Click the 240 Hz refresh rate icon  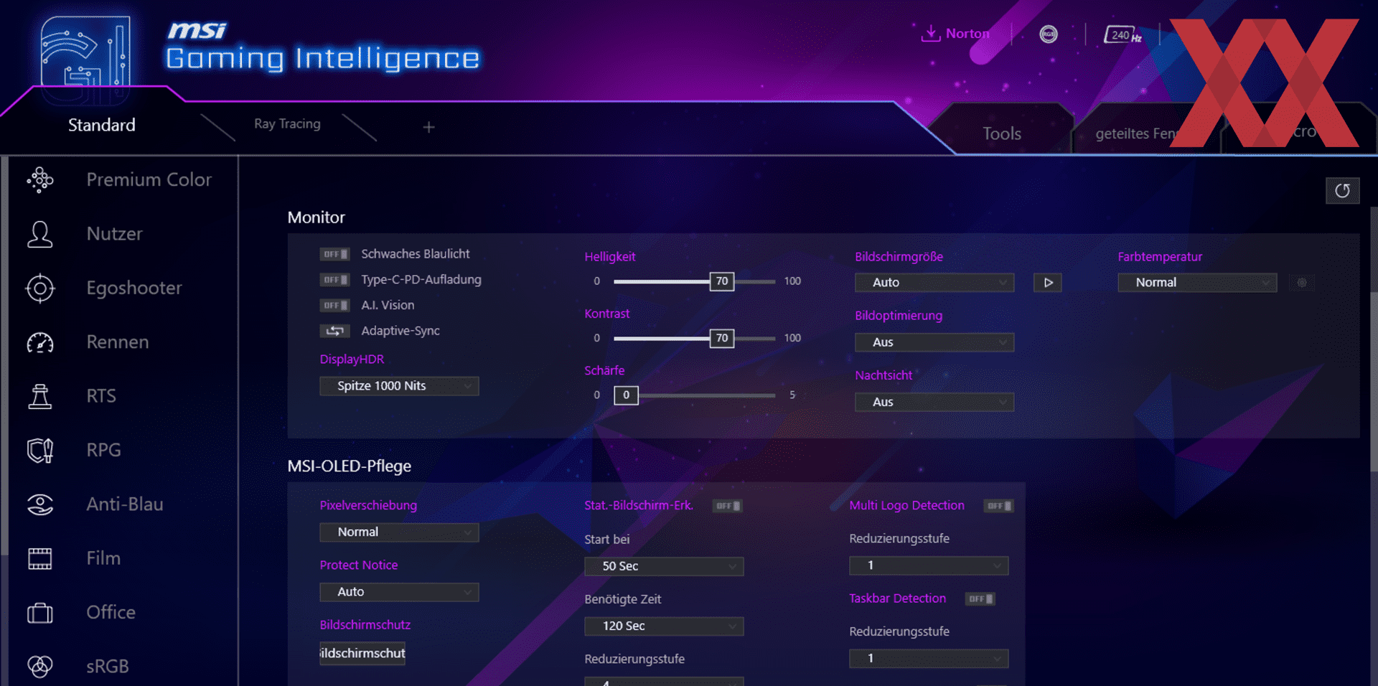pos(1122,34)
